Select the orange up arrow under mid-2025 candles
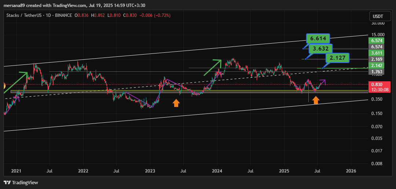The width and height of the screenshot is (396, 189). tap(315, 100)
